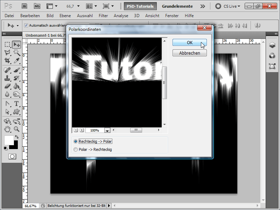The image size is (280, 210).
Task: Select the Eraser tool
Action: pos(7,86)
